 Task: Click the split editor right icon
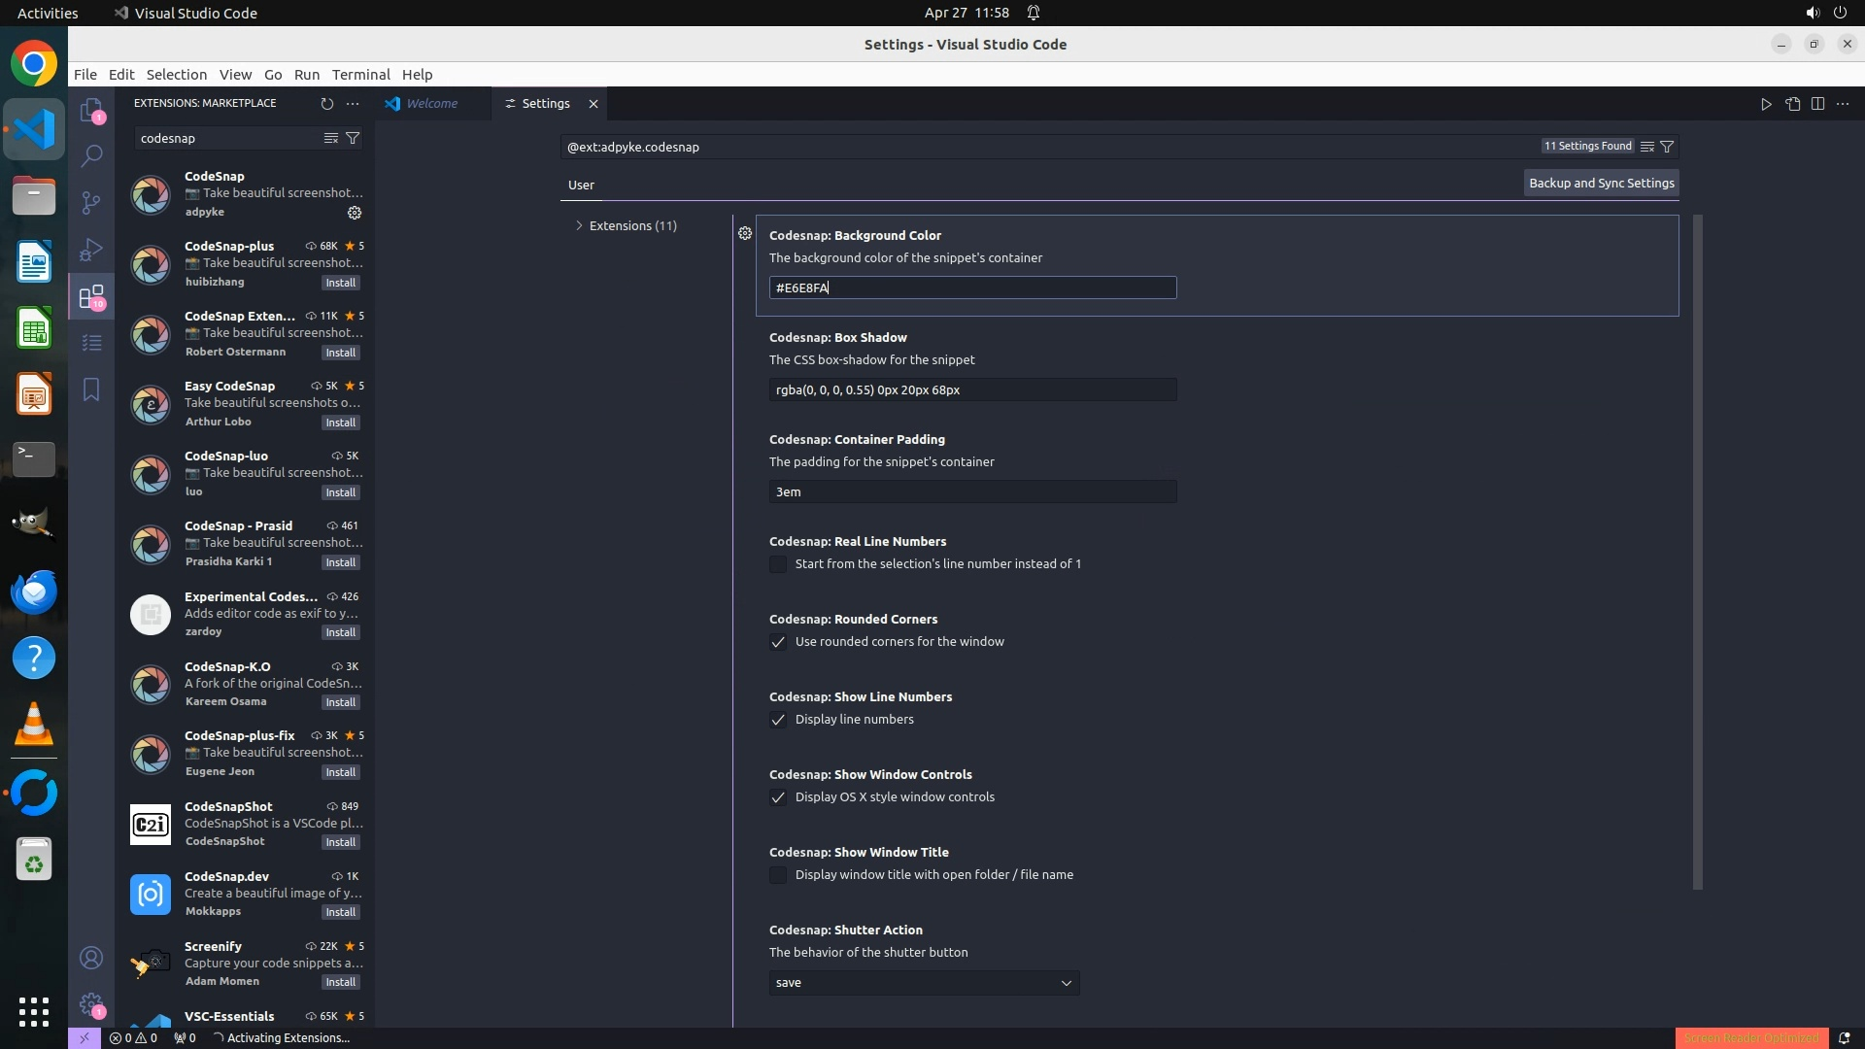1817,104
